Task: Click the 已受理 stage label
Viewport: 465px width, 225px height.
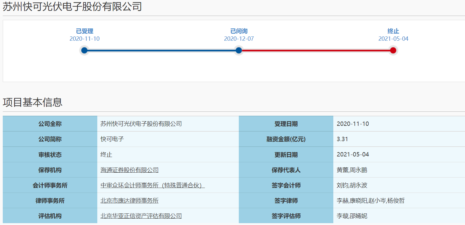Action: point(85,31)
